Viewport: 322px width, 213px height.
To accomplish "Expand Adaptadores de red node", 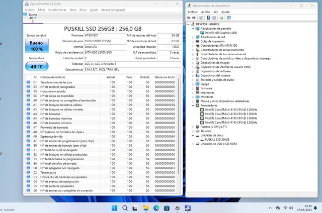I will (x=193, y=37).
